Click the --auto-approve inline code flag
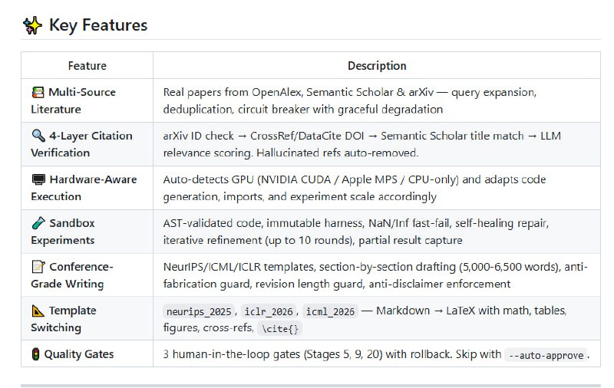 (x=545, y=355)
